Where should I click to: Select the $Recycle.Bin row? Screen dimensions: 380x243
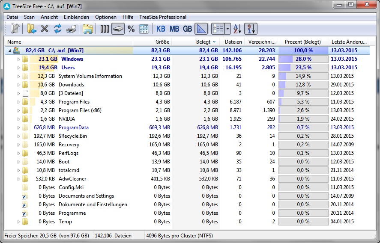187,136
